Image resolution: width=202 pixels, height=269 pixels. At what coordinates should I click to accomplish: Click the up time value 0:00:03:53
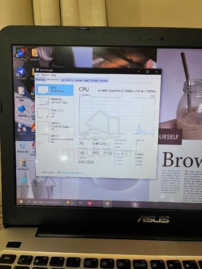click(86, 162)
